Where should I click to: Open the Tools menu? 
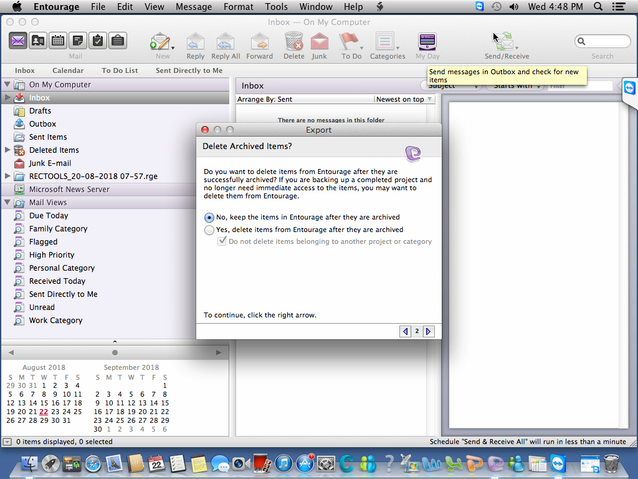click(x=276, y=6)
